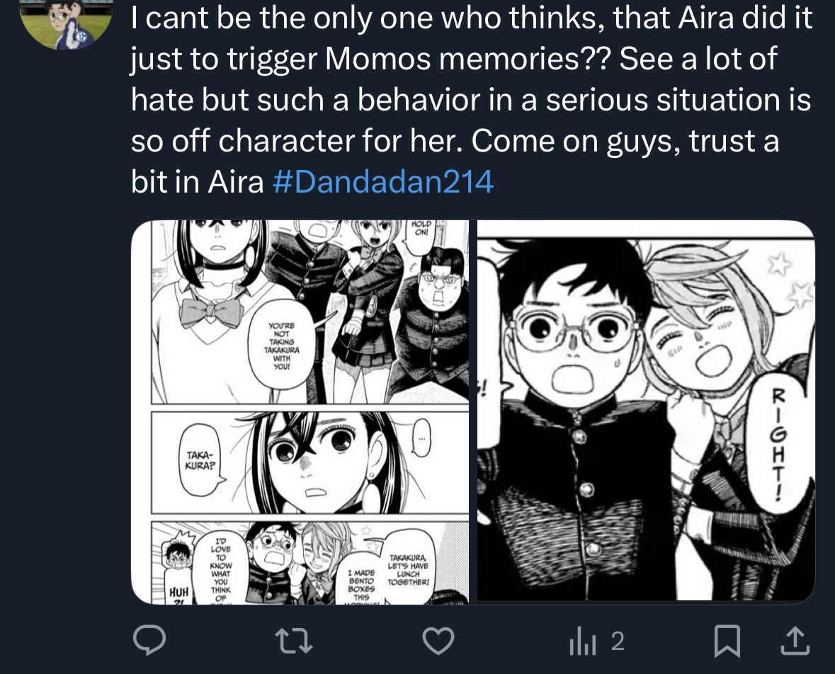
Task: Click the view count number 2
Action: tap(617, 641)
